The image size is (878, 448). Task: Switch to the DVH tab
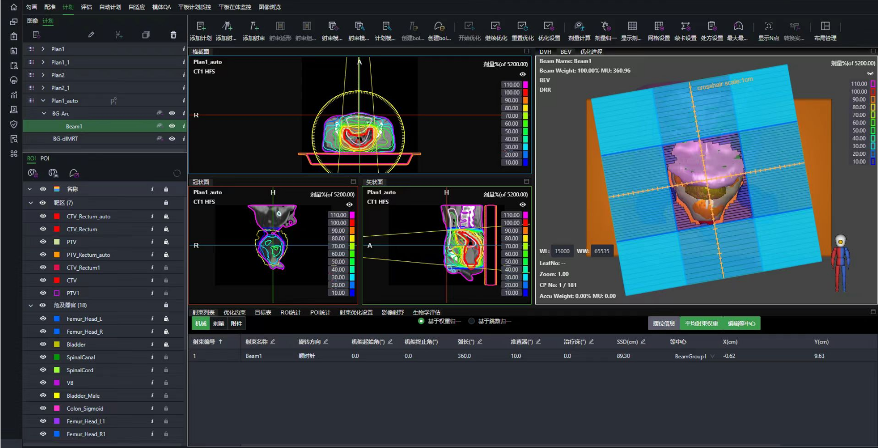[545, 52]
